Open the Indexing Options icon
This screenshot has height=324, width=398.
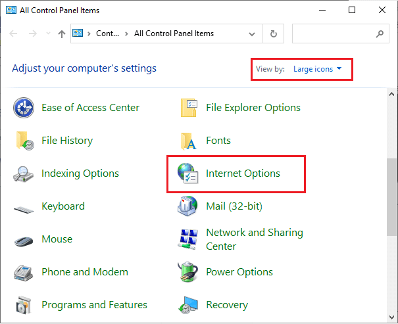24,174
